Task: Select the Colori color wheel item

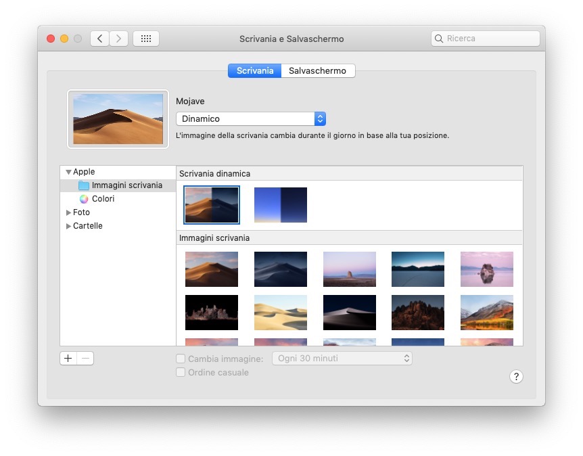Action: tap(103, 199)
